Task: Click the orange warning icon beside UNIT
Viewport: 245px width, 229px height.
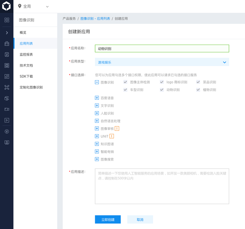Action: point(111,136)
